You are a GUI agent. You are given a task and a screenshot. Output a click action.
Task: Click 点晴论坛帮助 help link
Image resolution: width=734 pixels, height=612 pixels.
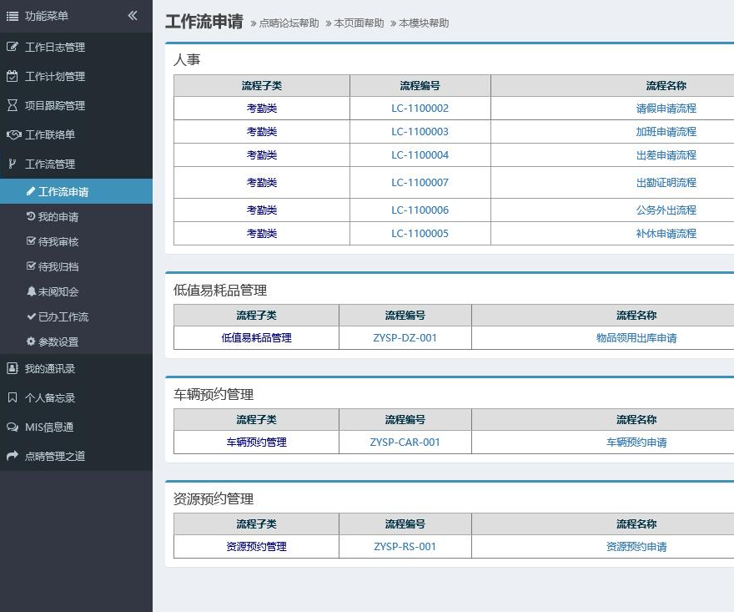[289, 23]
